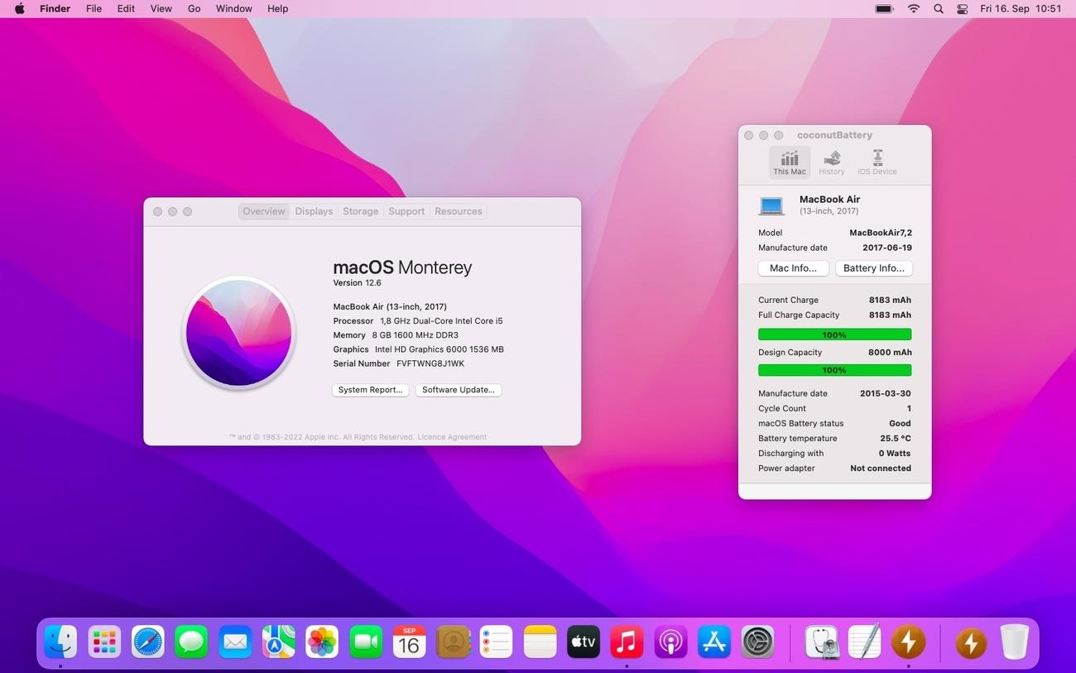Click the System Report... button
This screenshot has height=673, width=1076.
[370, 390]
